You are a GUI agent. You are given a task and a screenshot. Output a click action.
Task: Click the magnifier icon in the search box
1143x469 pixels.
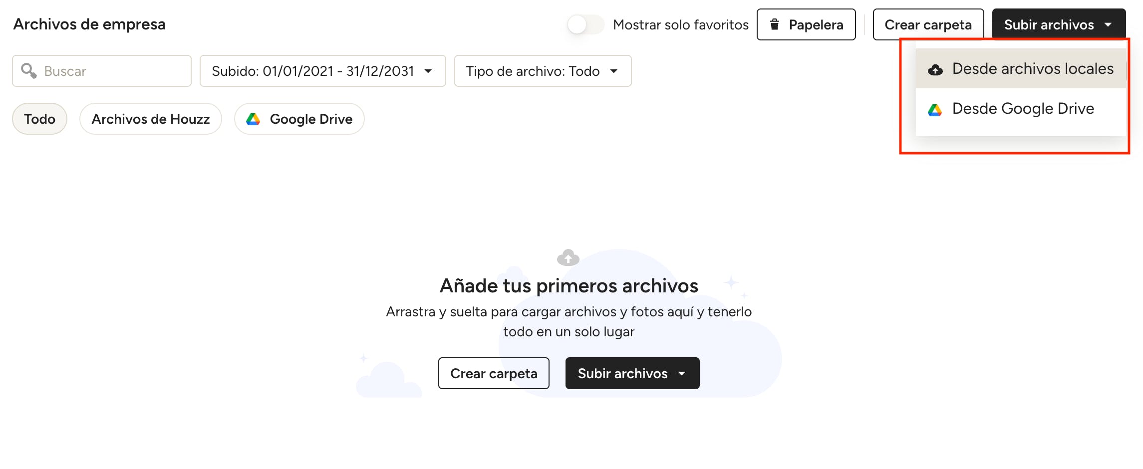coord(28,71)
